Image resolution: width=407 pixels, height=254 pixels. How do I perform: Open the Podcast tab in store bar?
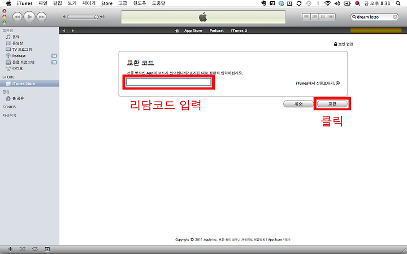[x=217, y=30]
